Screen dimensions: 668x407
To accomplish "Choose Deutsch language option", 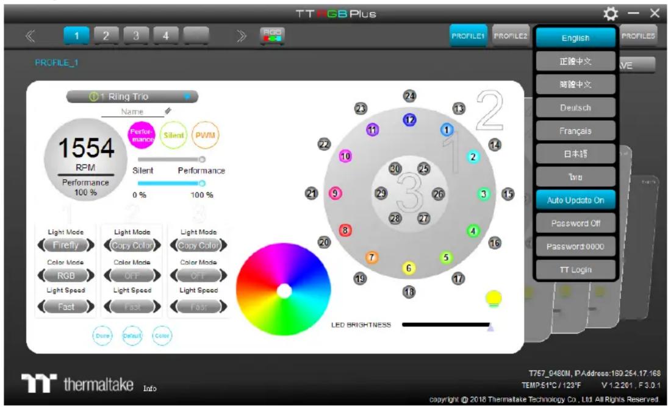I will click(x=575, y=108).
